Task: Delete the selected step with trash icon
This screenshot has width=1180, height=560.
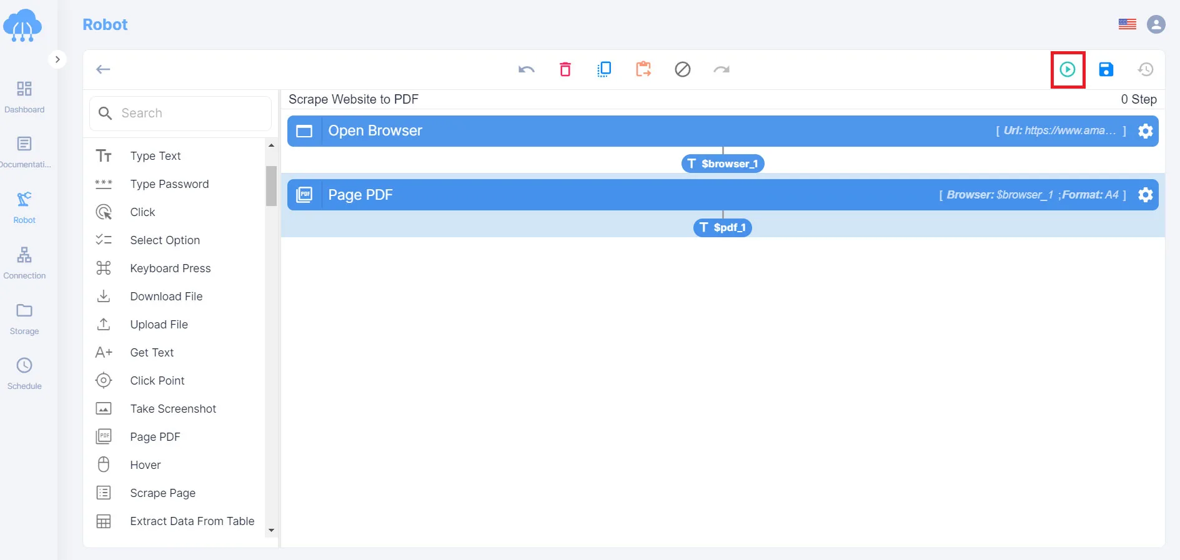Action: click(565, 69)
